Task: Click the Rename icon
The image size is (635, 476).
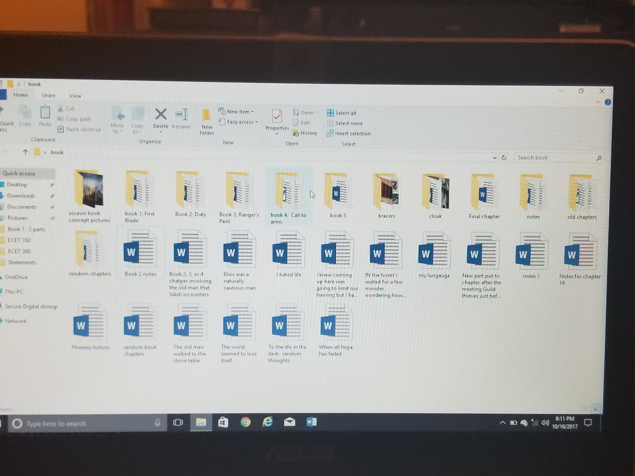Action: tap(182, 114)
